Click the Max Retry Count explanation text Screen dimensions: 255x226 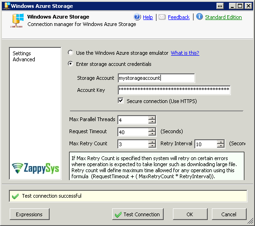pos(154,167)
